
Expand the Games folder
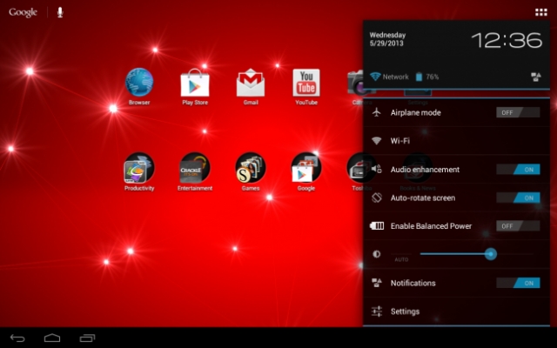pos(251,167)
